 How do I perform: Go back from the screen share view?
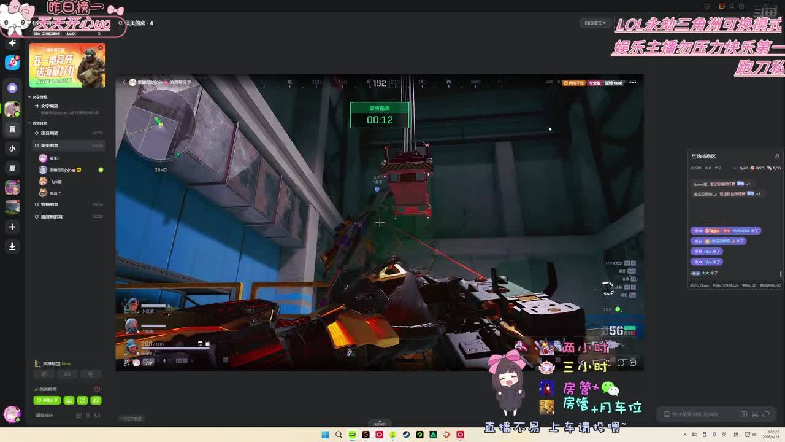tap(124, 82)
